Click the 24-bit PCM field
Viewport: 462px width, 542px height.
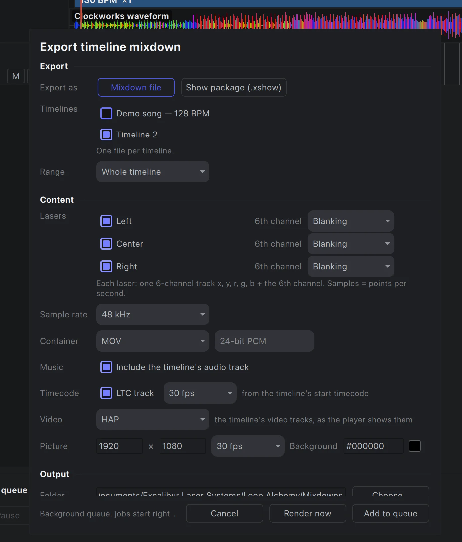tap(265, 341)
